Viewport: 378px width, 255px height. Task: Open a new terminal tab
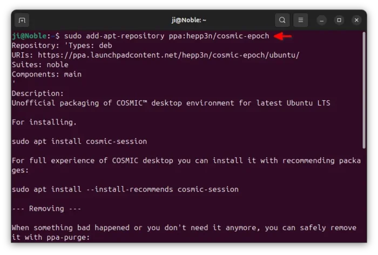pos(22,20)
